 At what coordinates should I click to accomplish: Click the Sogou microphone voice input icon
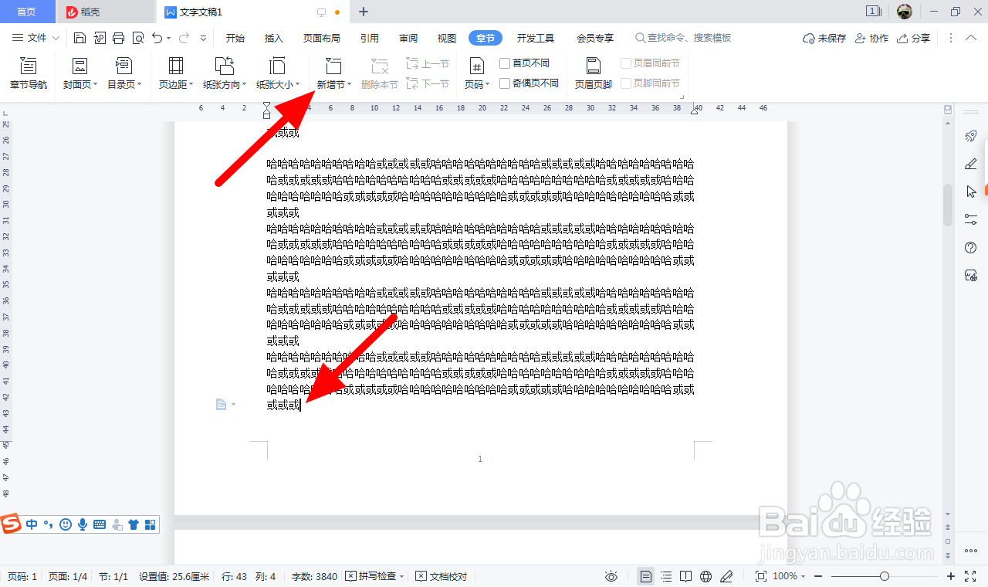[83, 524]
